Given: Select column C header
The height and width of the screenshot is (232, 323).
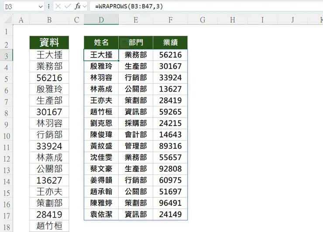Looking at the screenshot, I should click(x=76, y=20).
